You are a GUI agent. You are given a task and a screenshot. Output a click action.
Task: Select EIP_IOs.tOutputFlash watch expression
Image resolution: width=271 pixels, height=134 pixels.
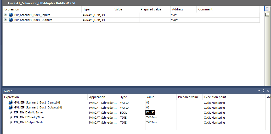click(28, 123)
